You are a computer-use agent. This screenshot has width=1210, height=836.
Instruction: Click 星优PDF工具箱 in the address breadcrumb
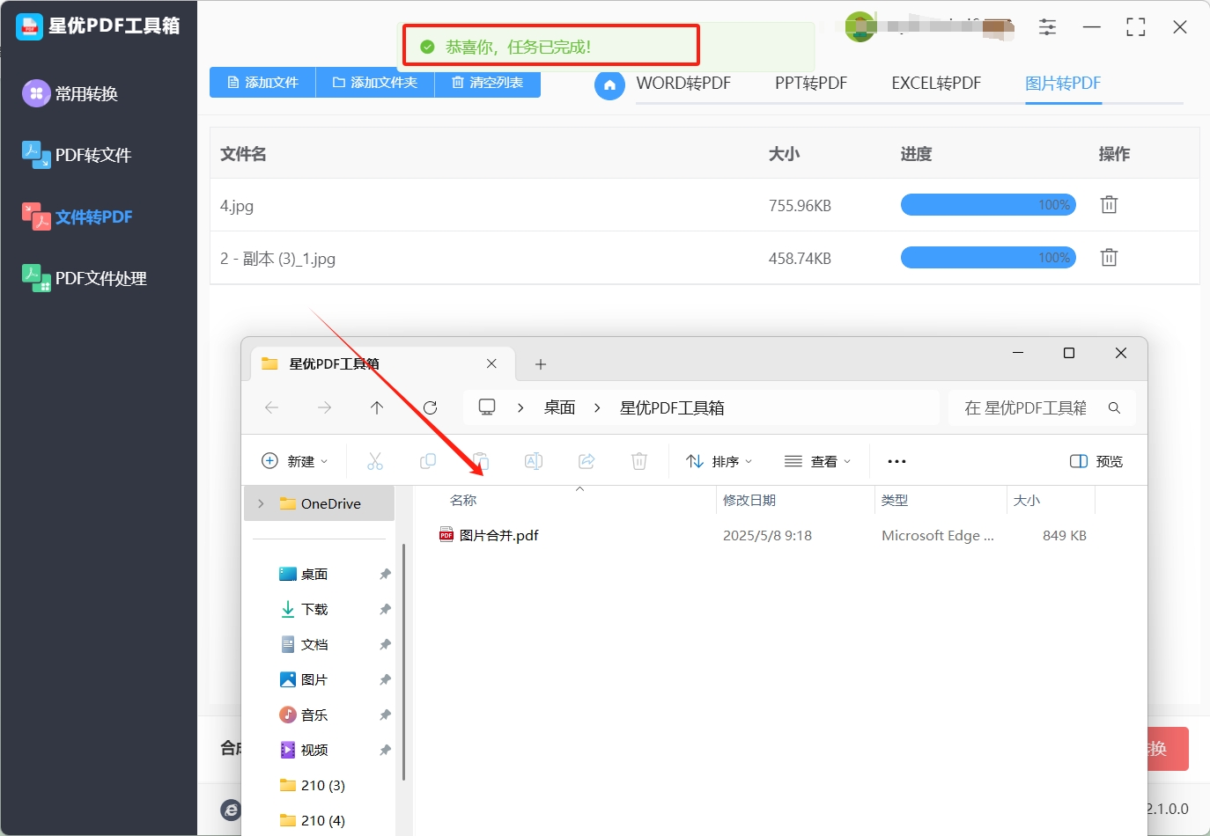point(672,407)
